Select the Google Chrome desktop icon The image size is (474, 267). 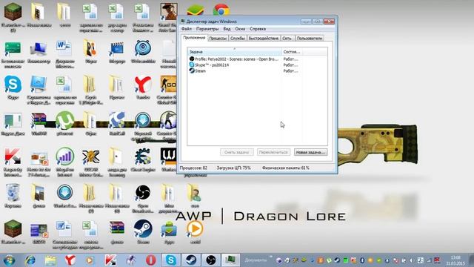221,10
